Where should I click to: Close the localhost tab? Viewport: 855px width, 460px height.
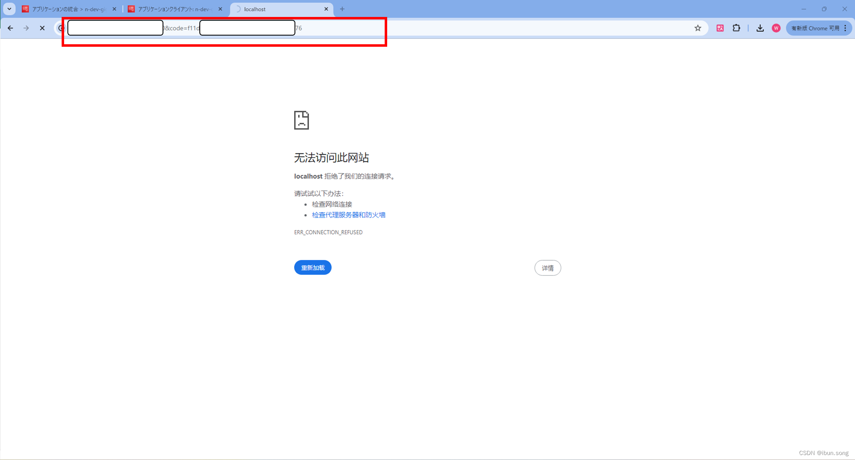326,9
